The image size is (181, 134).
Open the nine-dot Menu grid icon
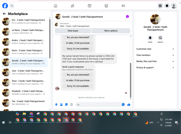[160, 6]
